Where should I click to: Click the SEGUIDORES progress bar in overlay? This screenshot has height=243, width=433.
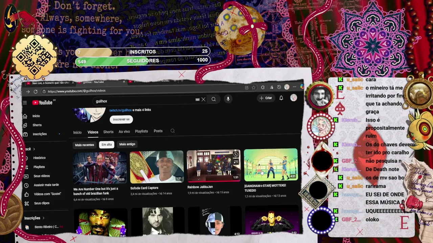(x=142, y=61)
